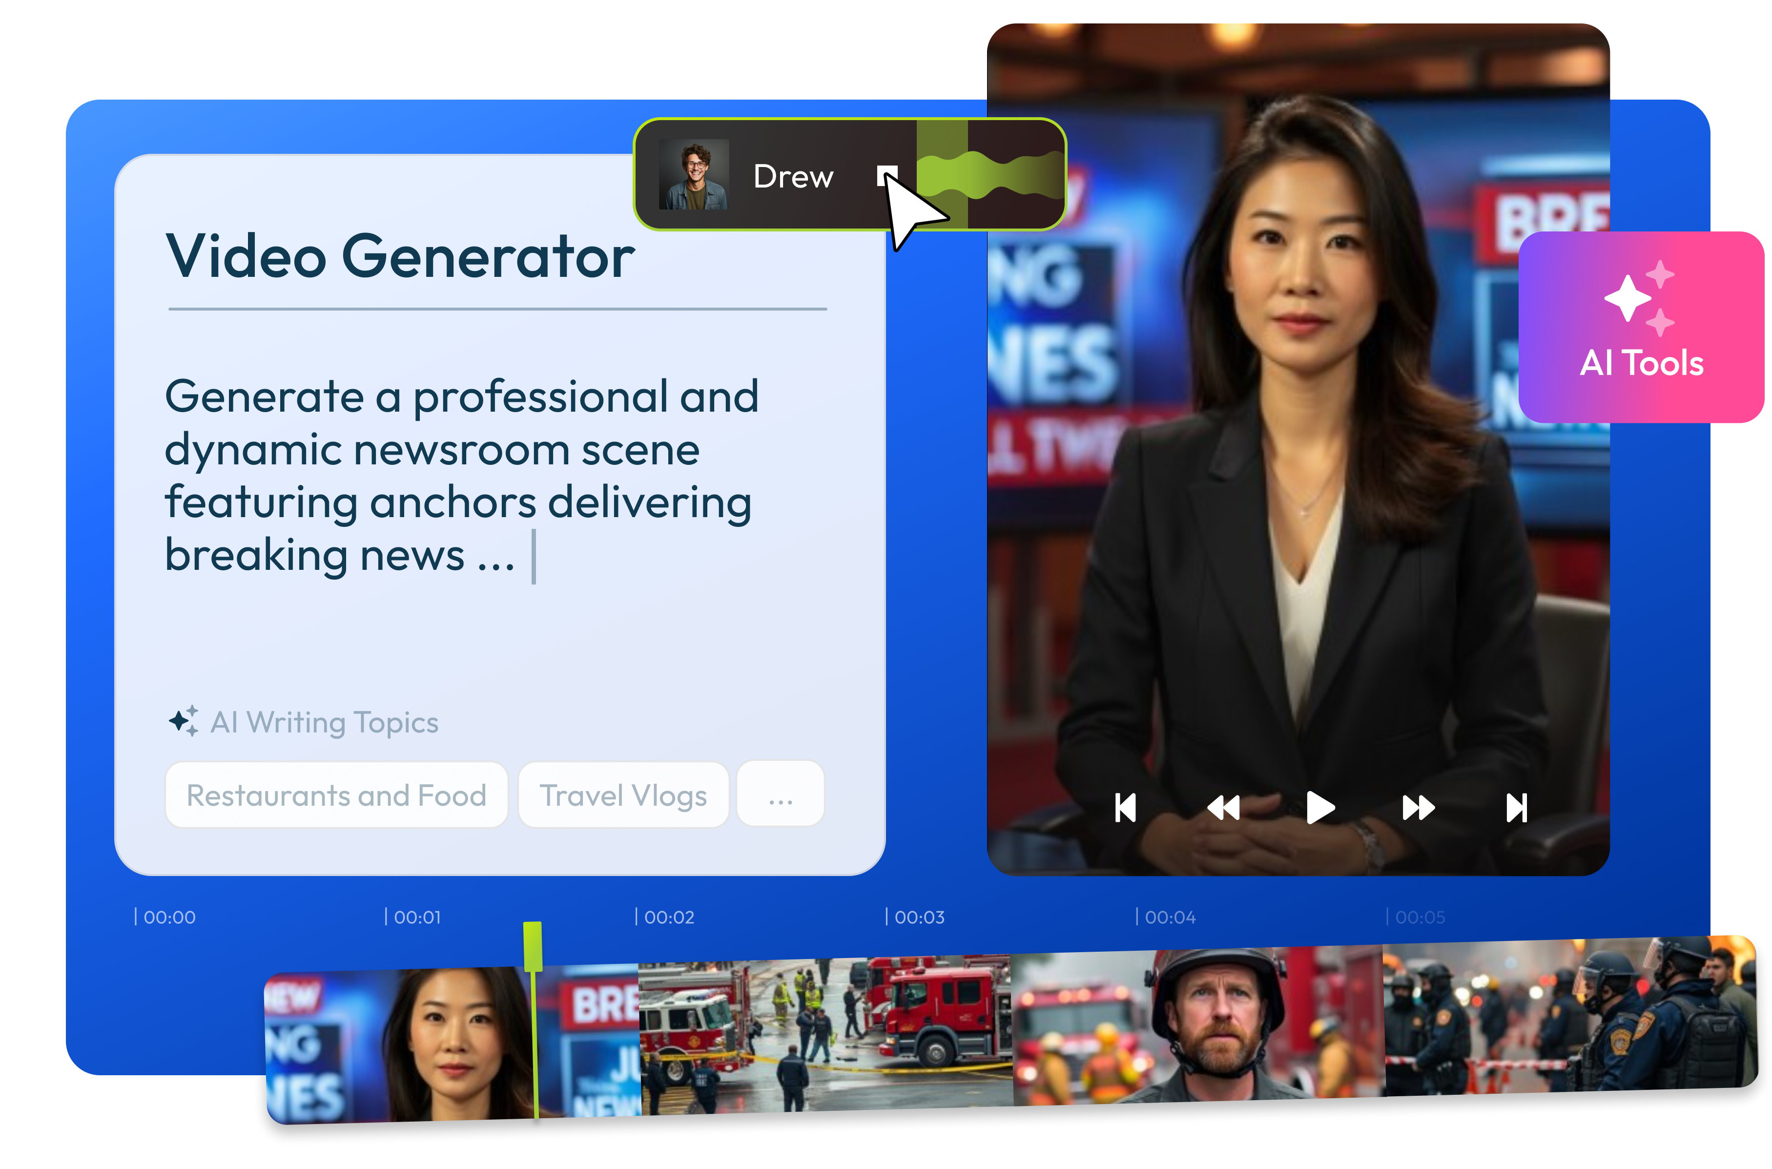Skip to next clip icon
This screenshot has width=1772, height=1169.
[1516, 808]
